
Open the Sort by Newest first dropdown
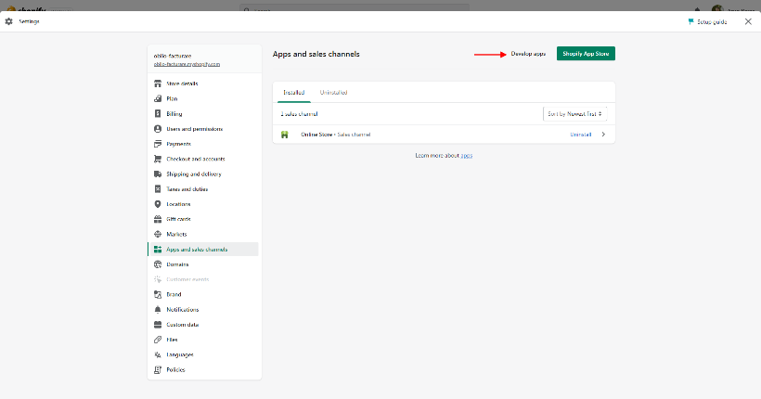[x=574, y=113]
